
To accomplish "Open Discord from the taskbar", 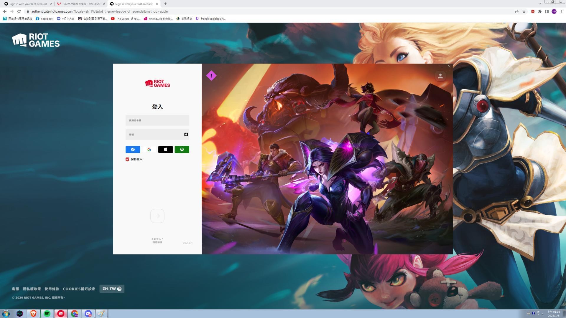I will coord(88,314).
